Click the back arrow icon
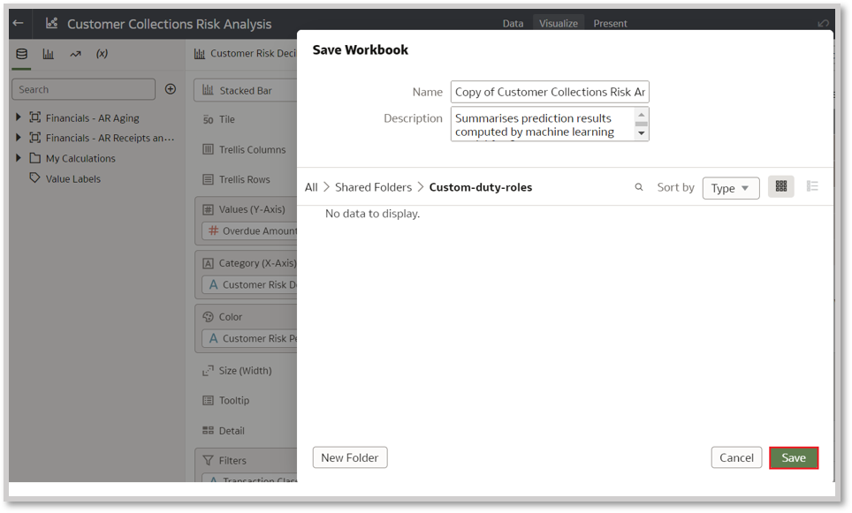 18,24
